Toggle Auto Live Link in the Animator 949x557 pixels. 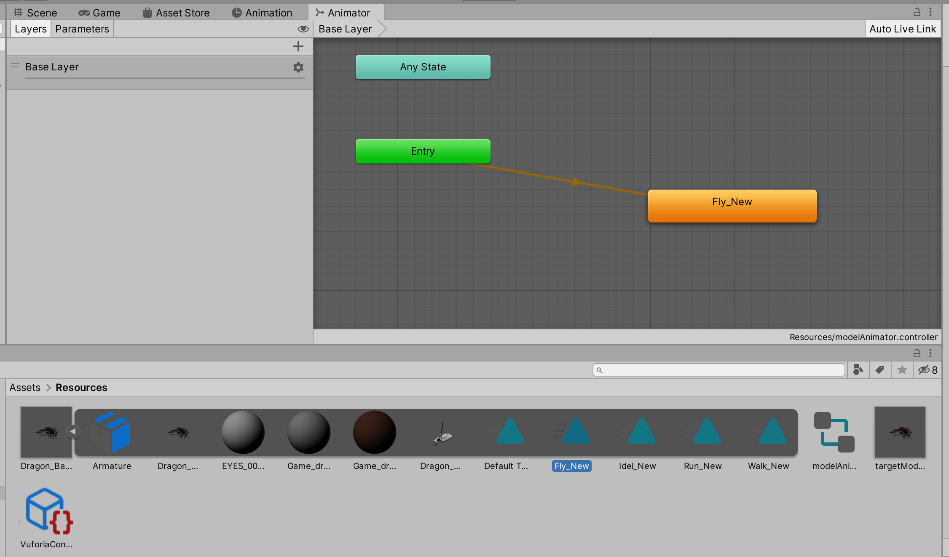(903, 29)
